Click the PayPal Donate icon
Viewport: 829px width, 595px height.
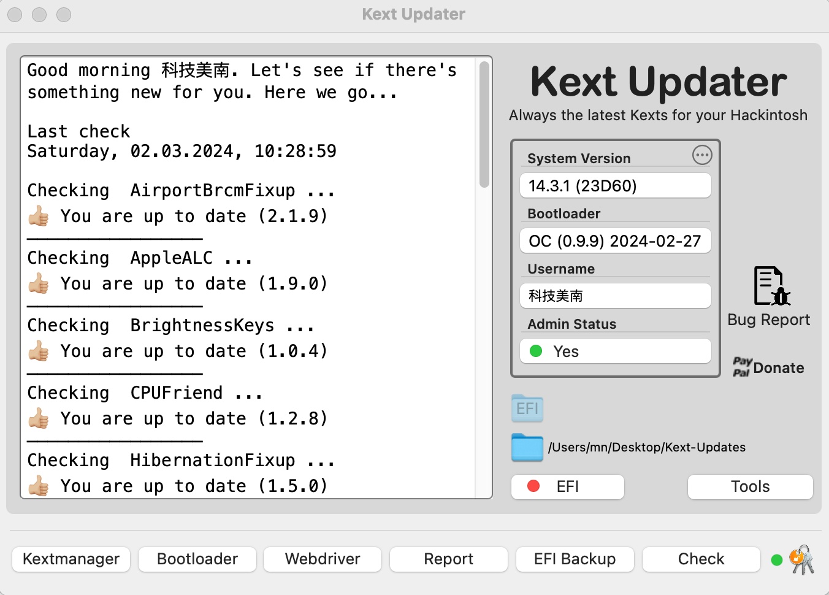click(742, 367)
